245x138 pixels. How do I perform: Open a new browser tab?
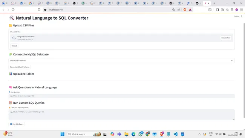(214, 3)
